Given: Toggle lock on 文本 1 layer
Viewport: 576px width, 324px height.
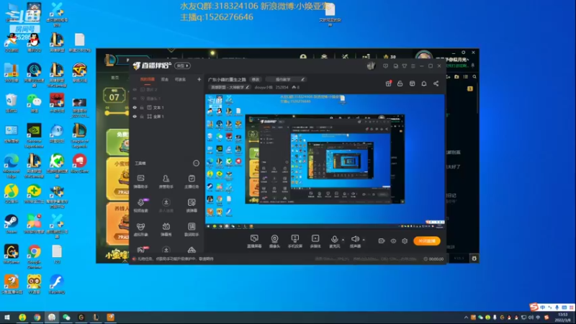Looking at the screenshot, I should pyautogui.click(x=142, y=107).
